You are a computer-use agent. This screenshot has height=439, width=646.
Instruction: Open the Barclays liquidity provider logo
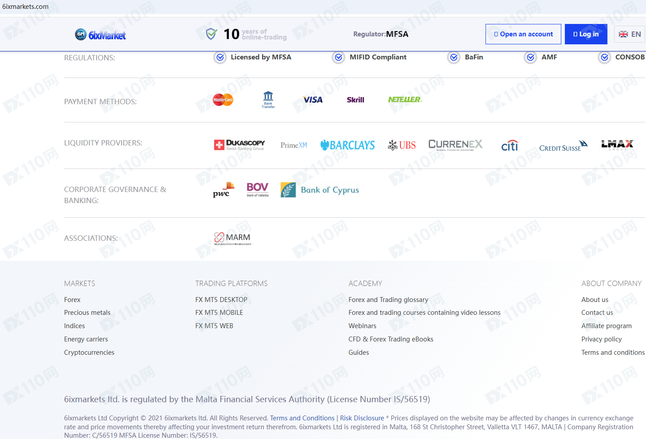point(348,145)
